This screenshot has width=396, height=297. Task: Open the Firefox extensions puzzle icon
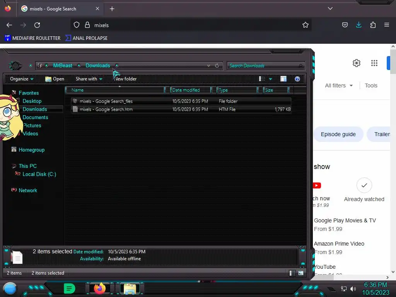coord(373,25)
